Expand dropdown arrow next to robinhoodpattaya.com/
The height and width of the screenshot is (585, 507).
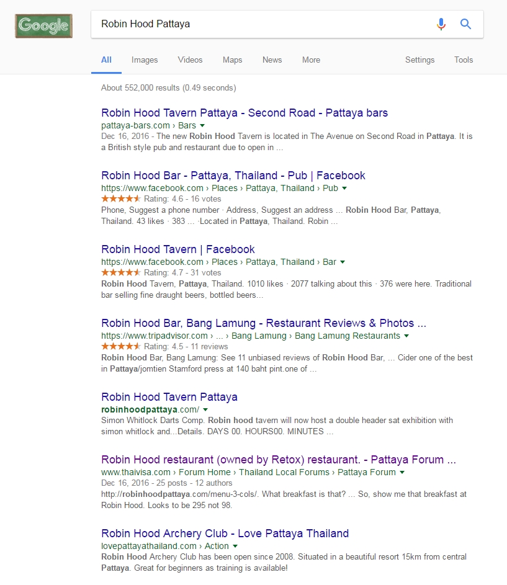point(205,410)
